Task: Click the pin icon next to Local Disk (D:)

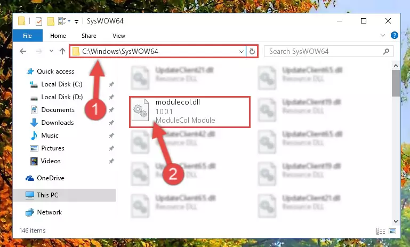Action: point(111,97)
